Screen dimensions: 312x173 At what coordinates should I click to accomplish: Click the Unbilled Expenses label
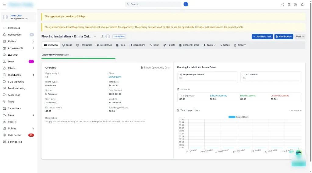pos(280,96)
